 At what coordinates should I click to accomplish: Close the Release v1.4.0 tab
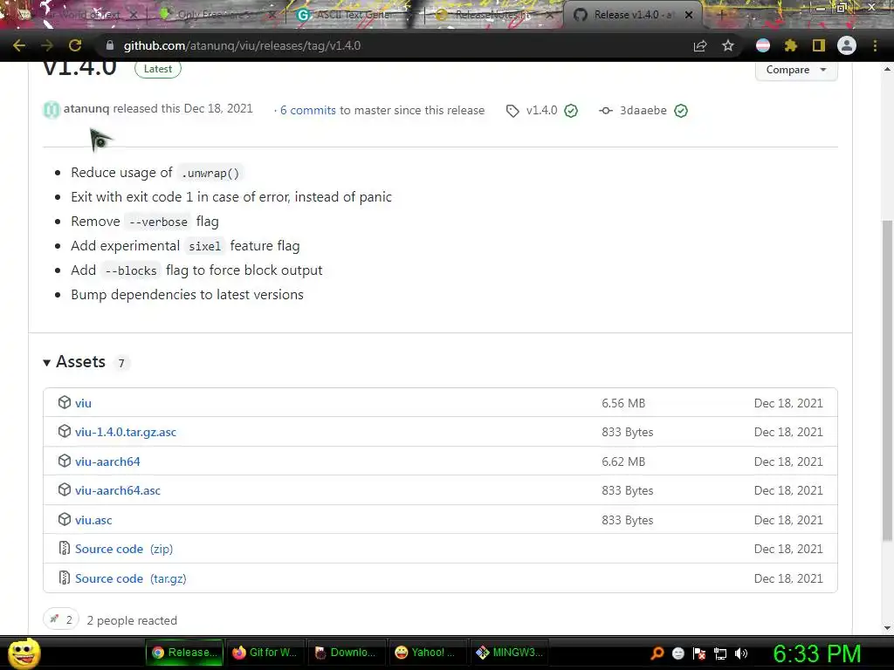tap(689, 15)
